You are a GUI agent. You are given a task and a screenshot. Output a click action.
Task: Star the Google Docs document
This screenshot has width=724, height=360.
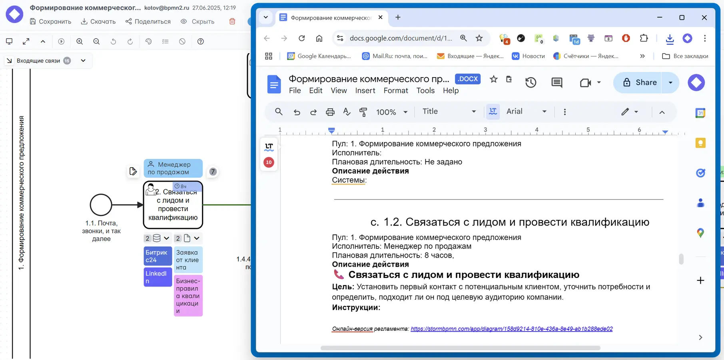tap(494, 79)
